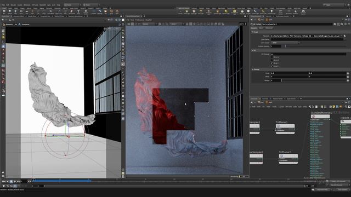
Task: Click the Layer Name input field
Action: (307, 39)
